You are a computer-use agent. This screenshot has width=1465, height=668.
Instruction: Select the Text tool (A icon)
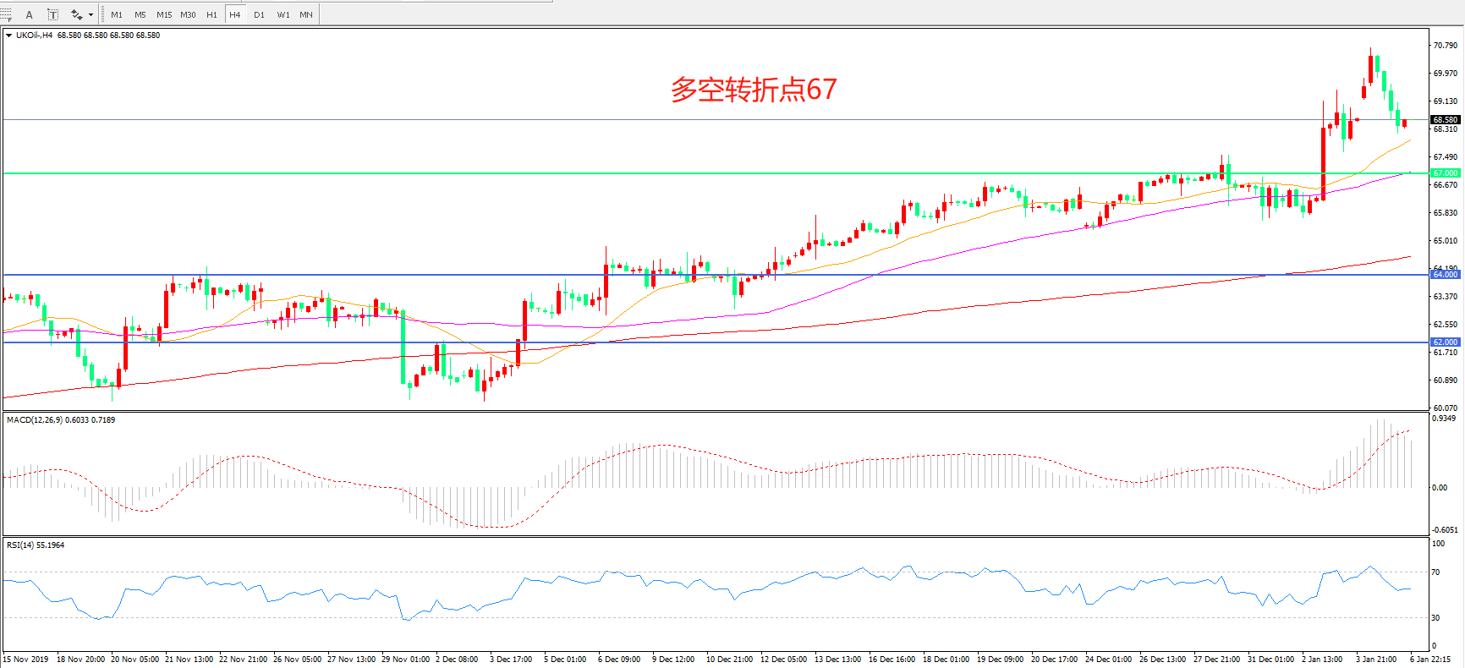[x=30, y=14]
